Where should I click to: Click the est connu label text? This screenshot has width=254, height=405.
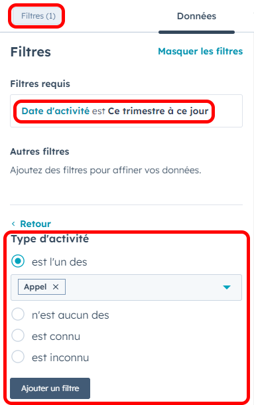coord(56,337)
